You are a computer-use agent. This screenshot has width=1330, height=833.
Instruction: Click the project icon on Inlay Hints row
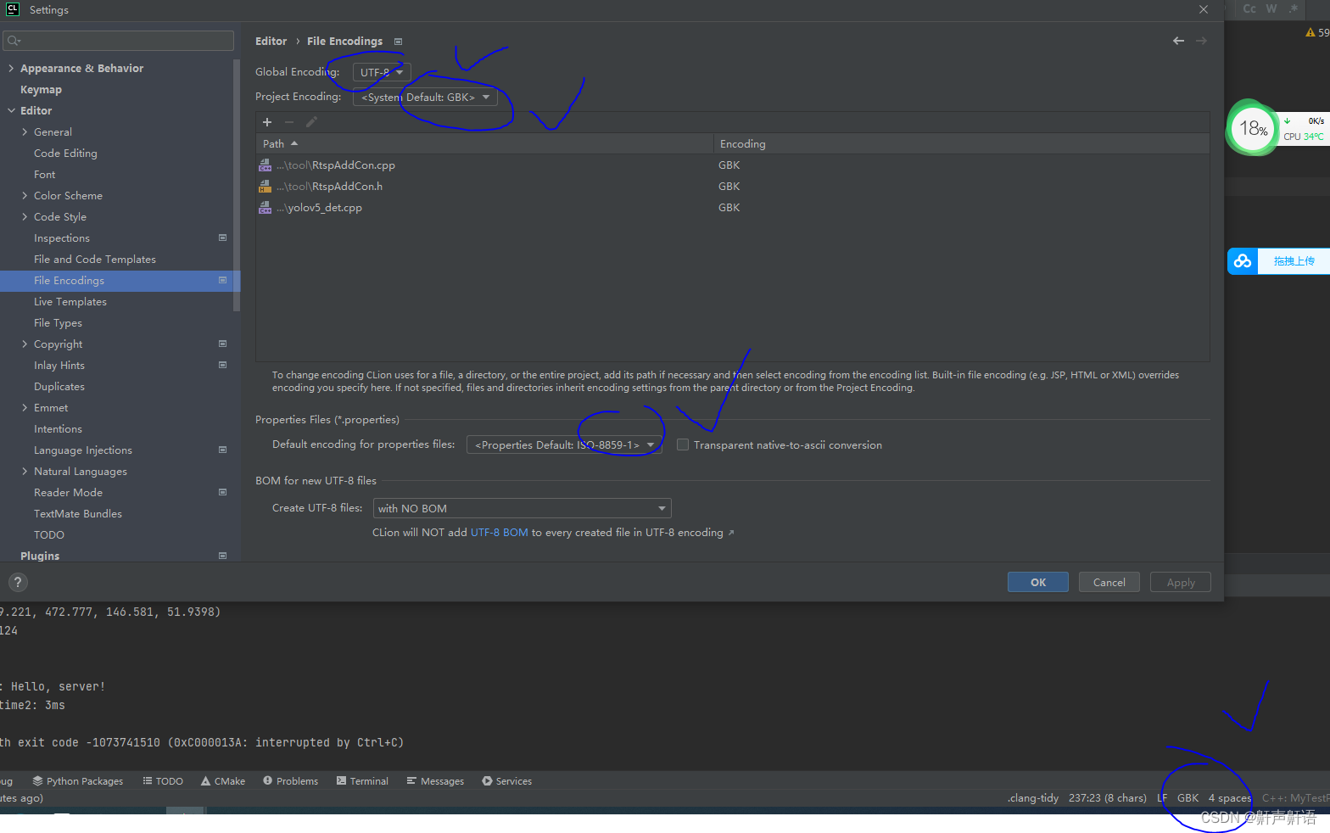tap(223, 365)
